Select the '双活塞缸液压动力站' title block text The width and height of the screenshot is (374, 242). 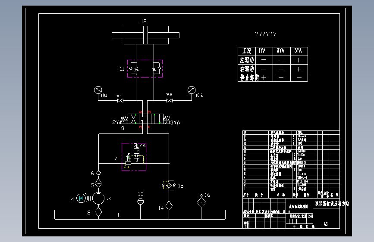(332, 204)
